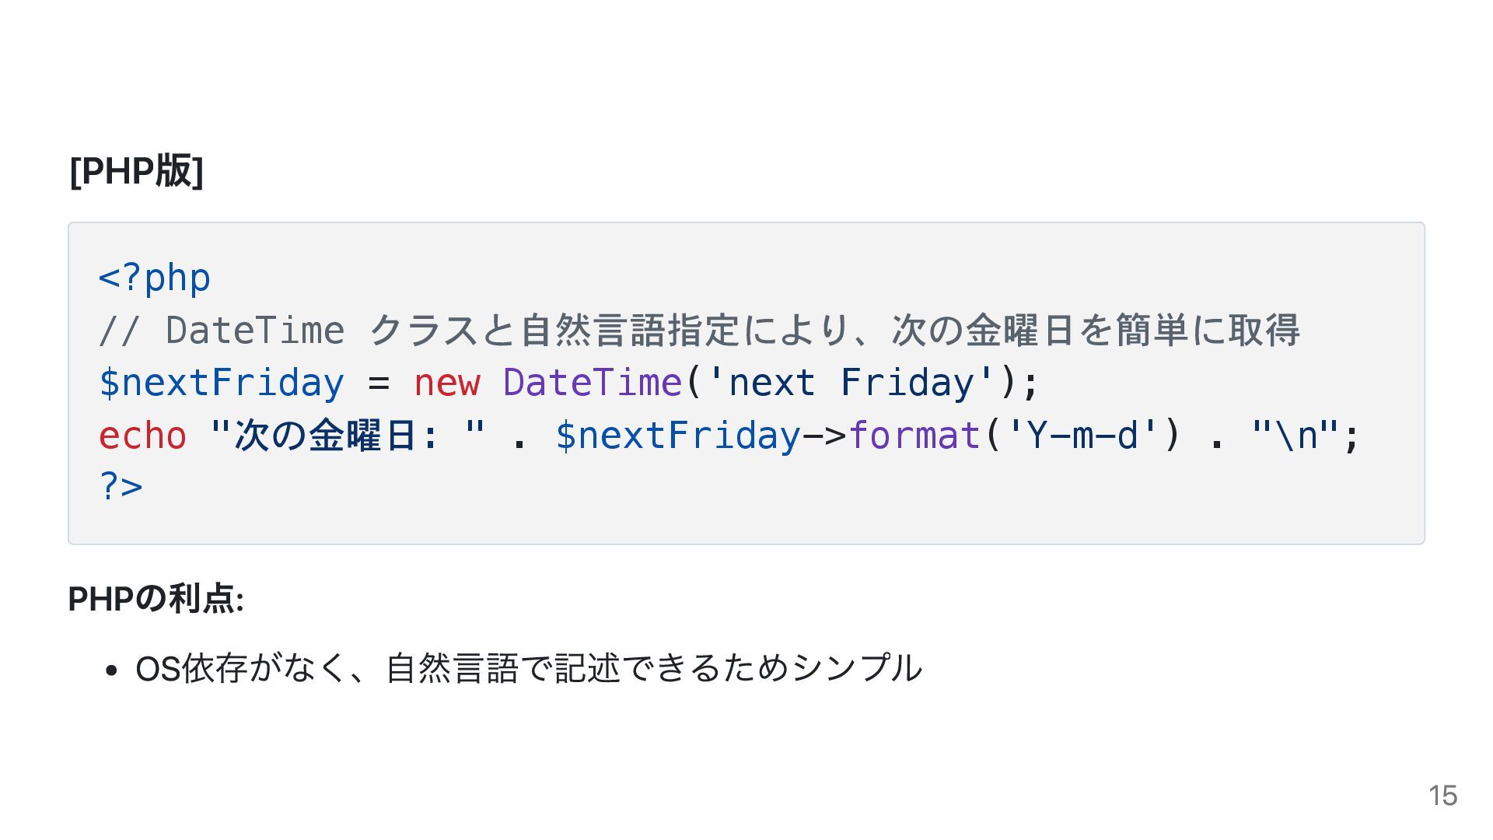Viewport: 1493px width, 840px height.
Task: Click slide page number 15
Action: pyautogui.click(x=1442, y=796)
